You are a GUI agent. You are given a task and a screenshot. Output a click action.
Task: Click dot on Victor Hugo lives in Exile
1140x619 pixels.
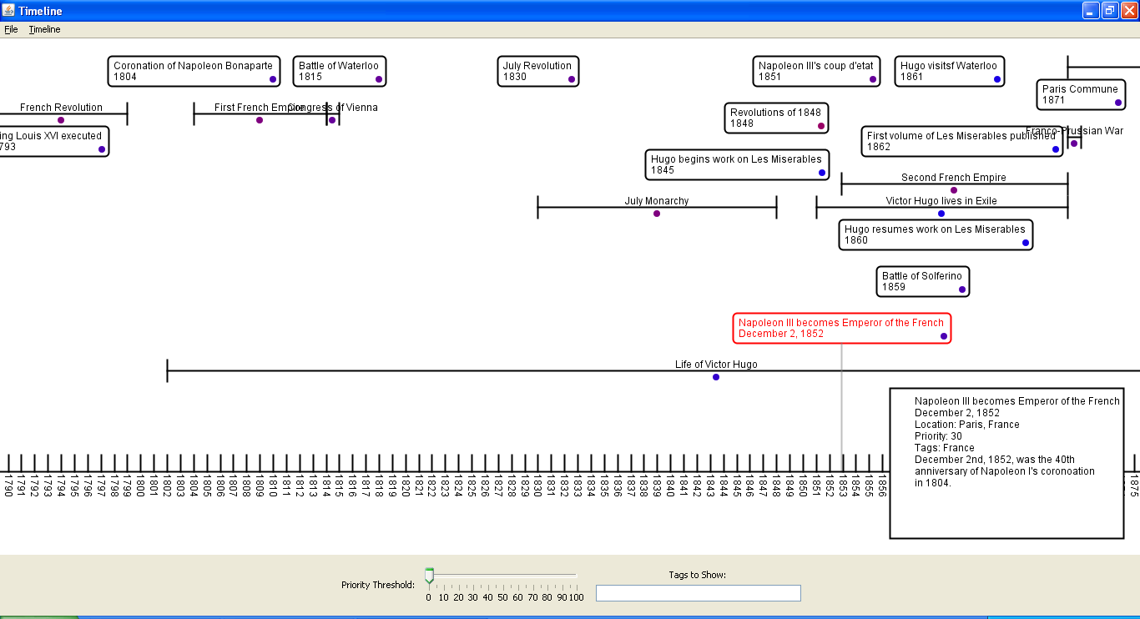coord(941,214)
